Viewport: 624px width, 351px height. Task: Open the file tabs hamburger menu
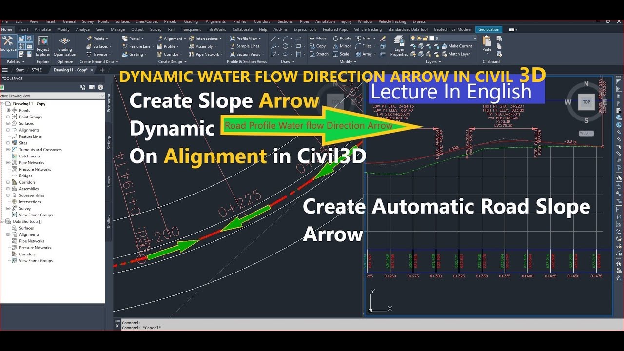pos(5,70)
